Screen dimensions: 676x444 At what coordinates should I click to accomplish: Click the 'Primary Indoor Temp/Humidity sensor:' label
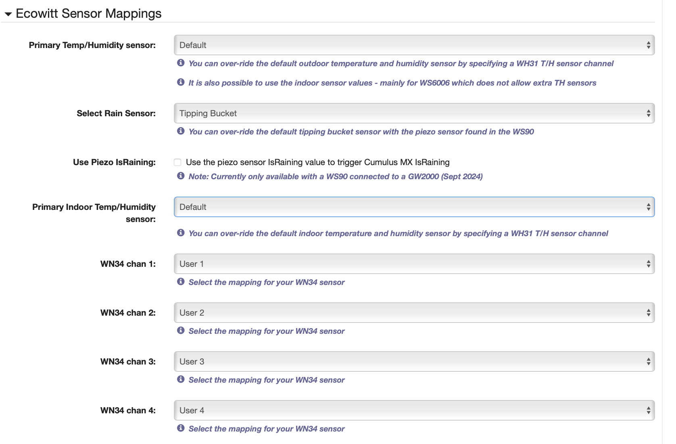tap(94, 213)
